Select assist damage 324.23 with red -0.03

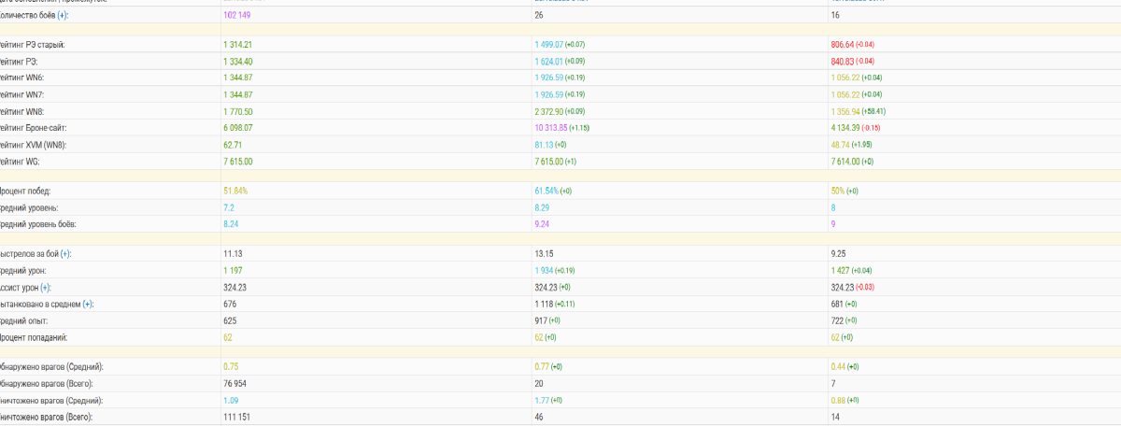coord(843,288)
